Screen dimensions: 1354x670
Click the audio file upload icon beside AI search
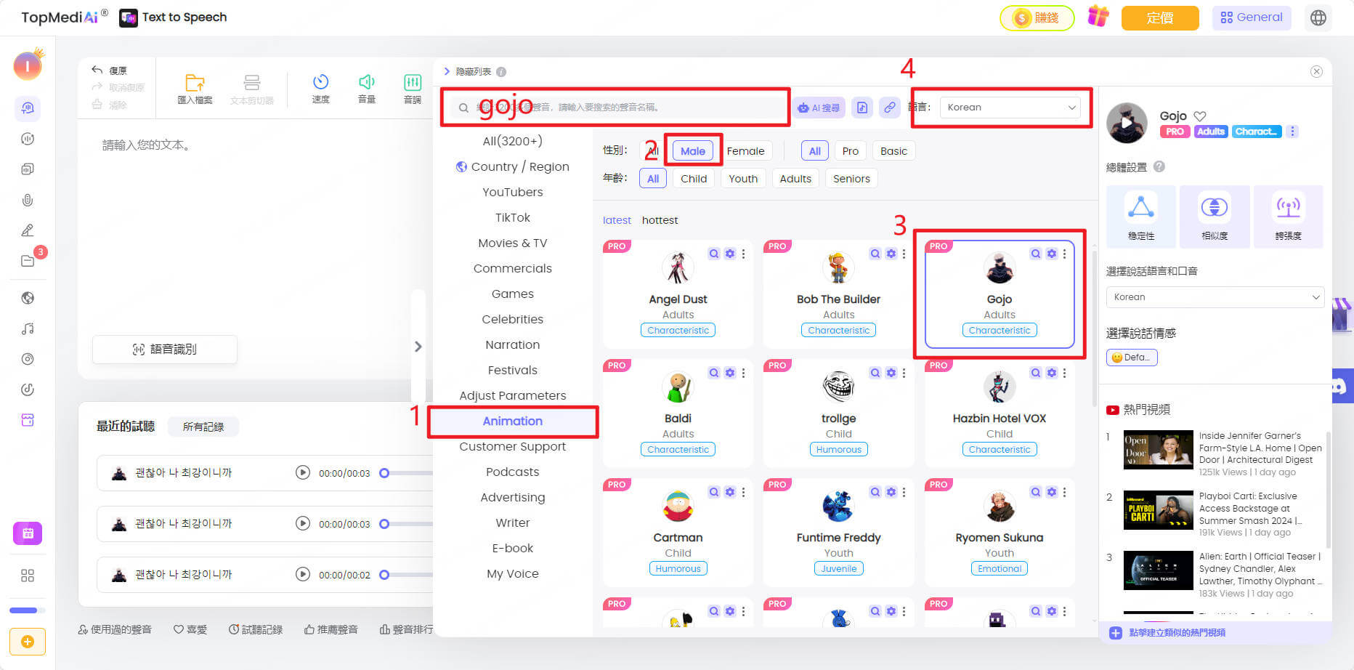click(862, 108)
